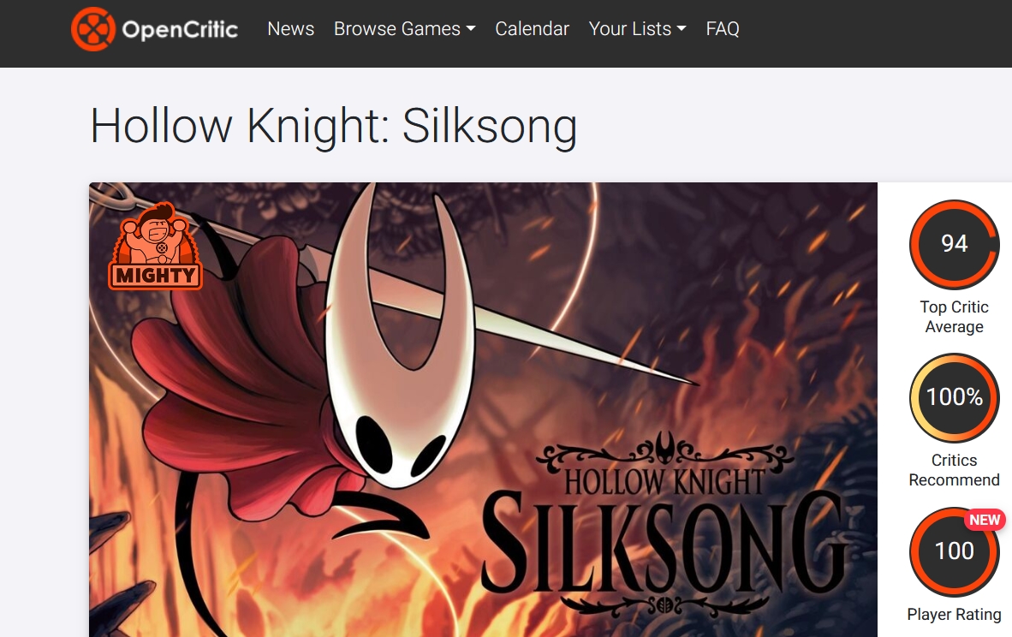
Task: Click the OpenCritic wordmark text
Action: tap(180, 30)
